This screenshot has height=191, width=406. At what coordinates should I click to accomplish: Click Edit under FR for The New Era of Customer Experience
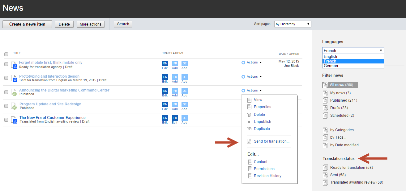tap(175, 123)
